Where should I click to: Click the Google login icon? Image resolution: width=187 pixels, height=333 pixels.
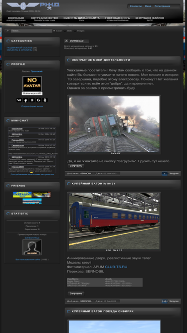pyautogui.click(x=38, y=100)
